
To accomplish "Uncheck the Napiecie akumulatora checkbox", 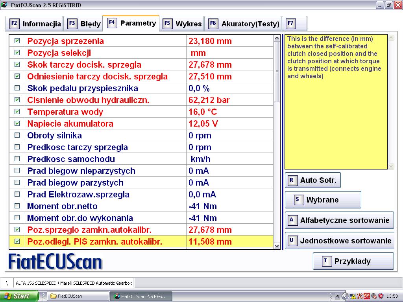I will (x=17, y=123).
